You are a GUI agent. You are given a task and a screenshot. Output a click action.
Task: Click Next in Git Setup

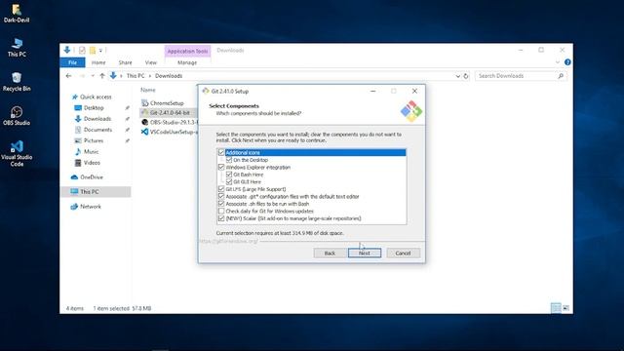click(365, 253)
